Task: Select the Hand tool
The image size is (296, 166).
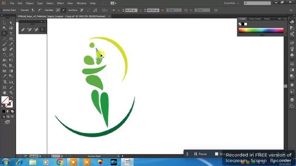Action: (4, 93)
